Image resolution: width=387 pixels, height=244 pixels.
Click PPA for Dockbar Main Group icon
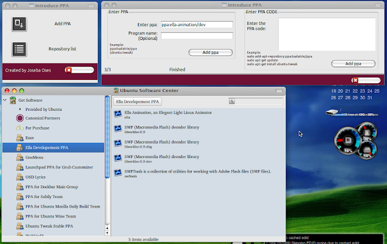[x=20, y=187]
